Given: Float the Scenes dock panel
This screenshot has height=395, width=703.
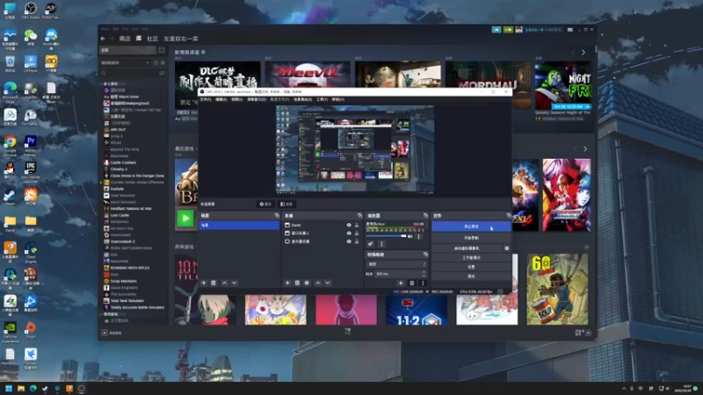Looking at the screenshot, I should 276,216.
